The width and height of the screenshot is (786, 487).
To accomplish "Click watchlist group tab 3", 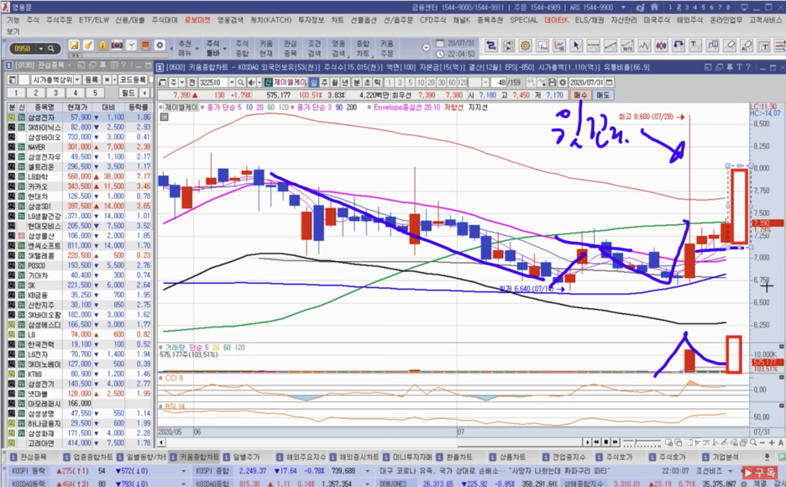I will click(55, 92).
